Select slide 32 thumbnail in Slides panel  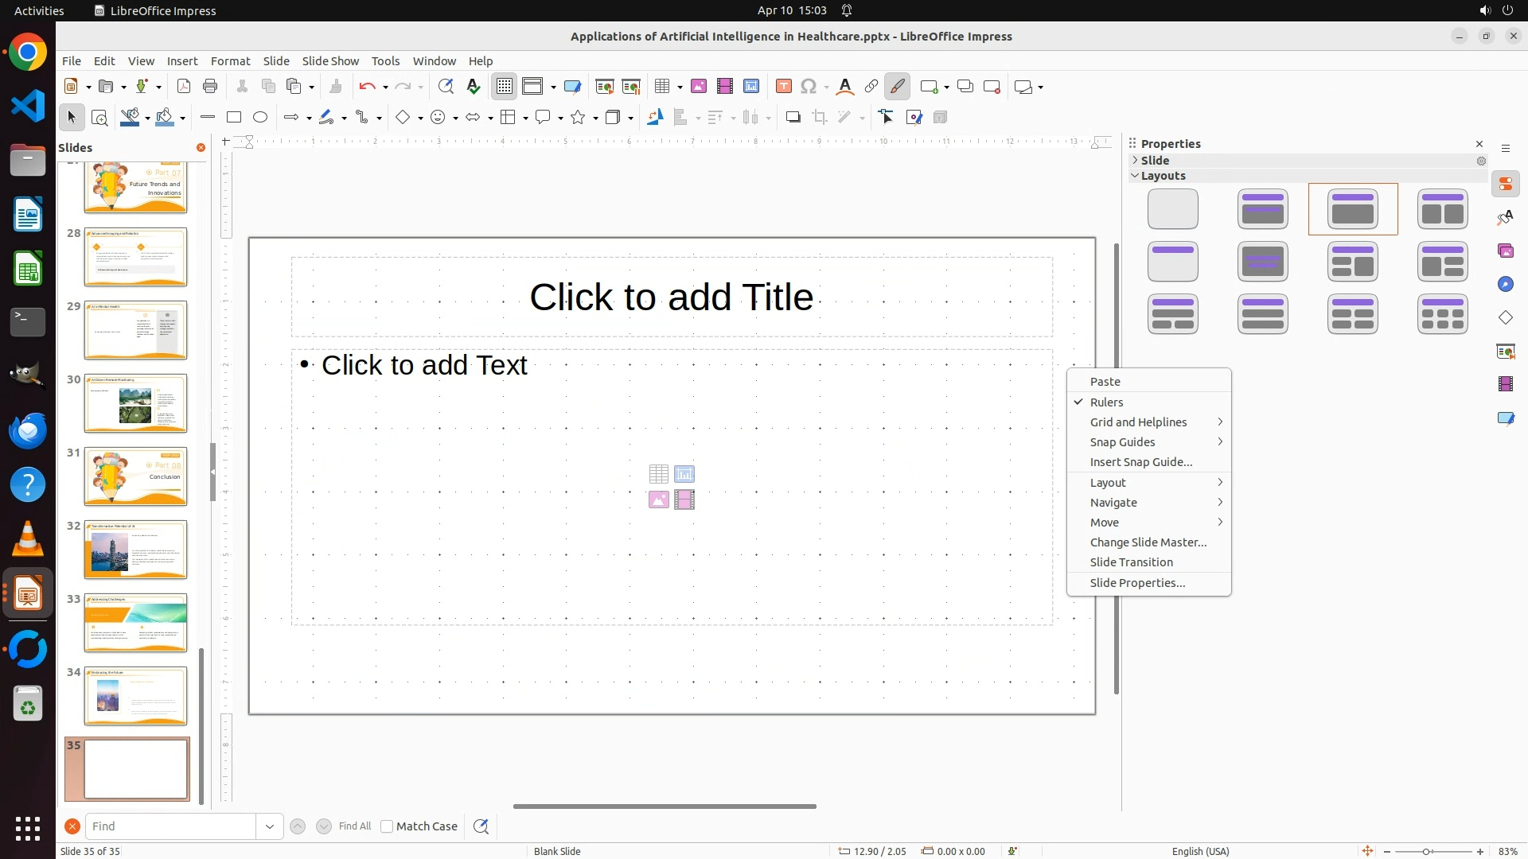pos(135,550)
